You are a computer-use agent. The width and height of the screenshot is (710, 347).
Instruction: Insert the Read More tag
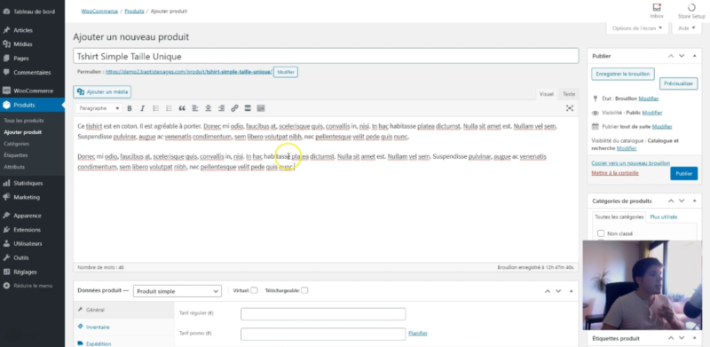coord(248,108)
